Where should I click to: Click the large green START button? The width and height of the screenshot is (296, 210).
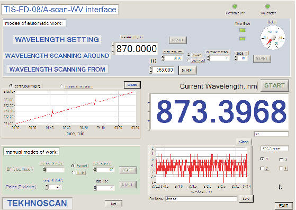point(274,85)
